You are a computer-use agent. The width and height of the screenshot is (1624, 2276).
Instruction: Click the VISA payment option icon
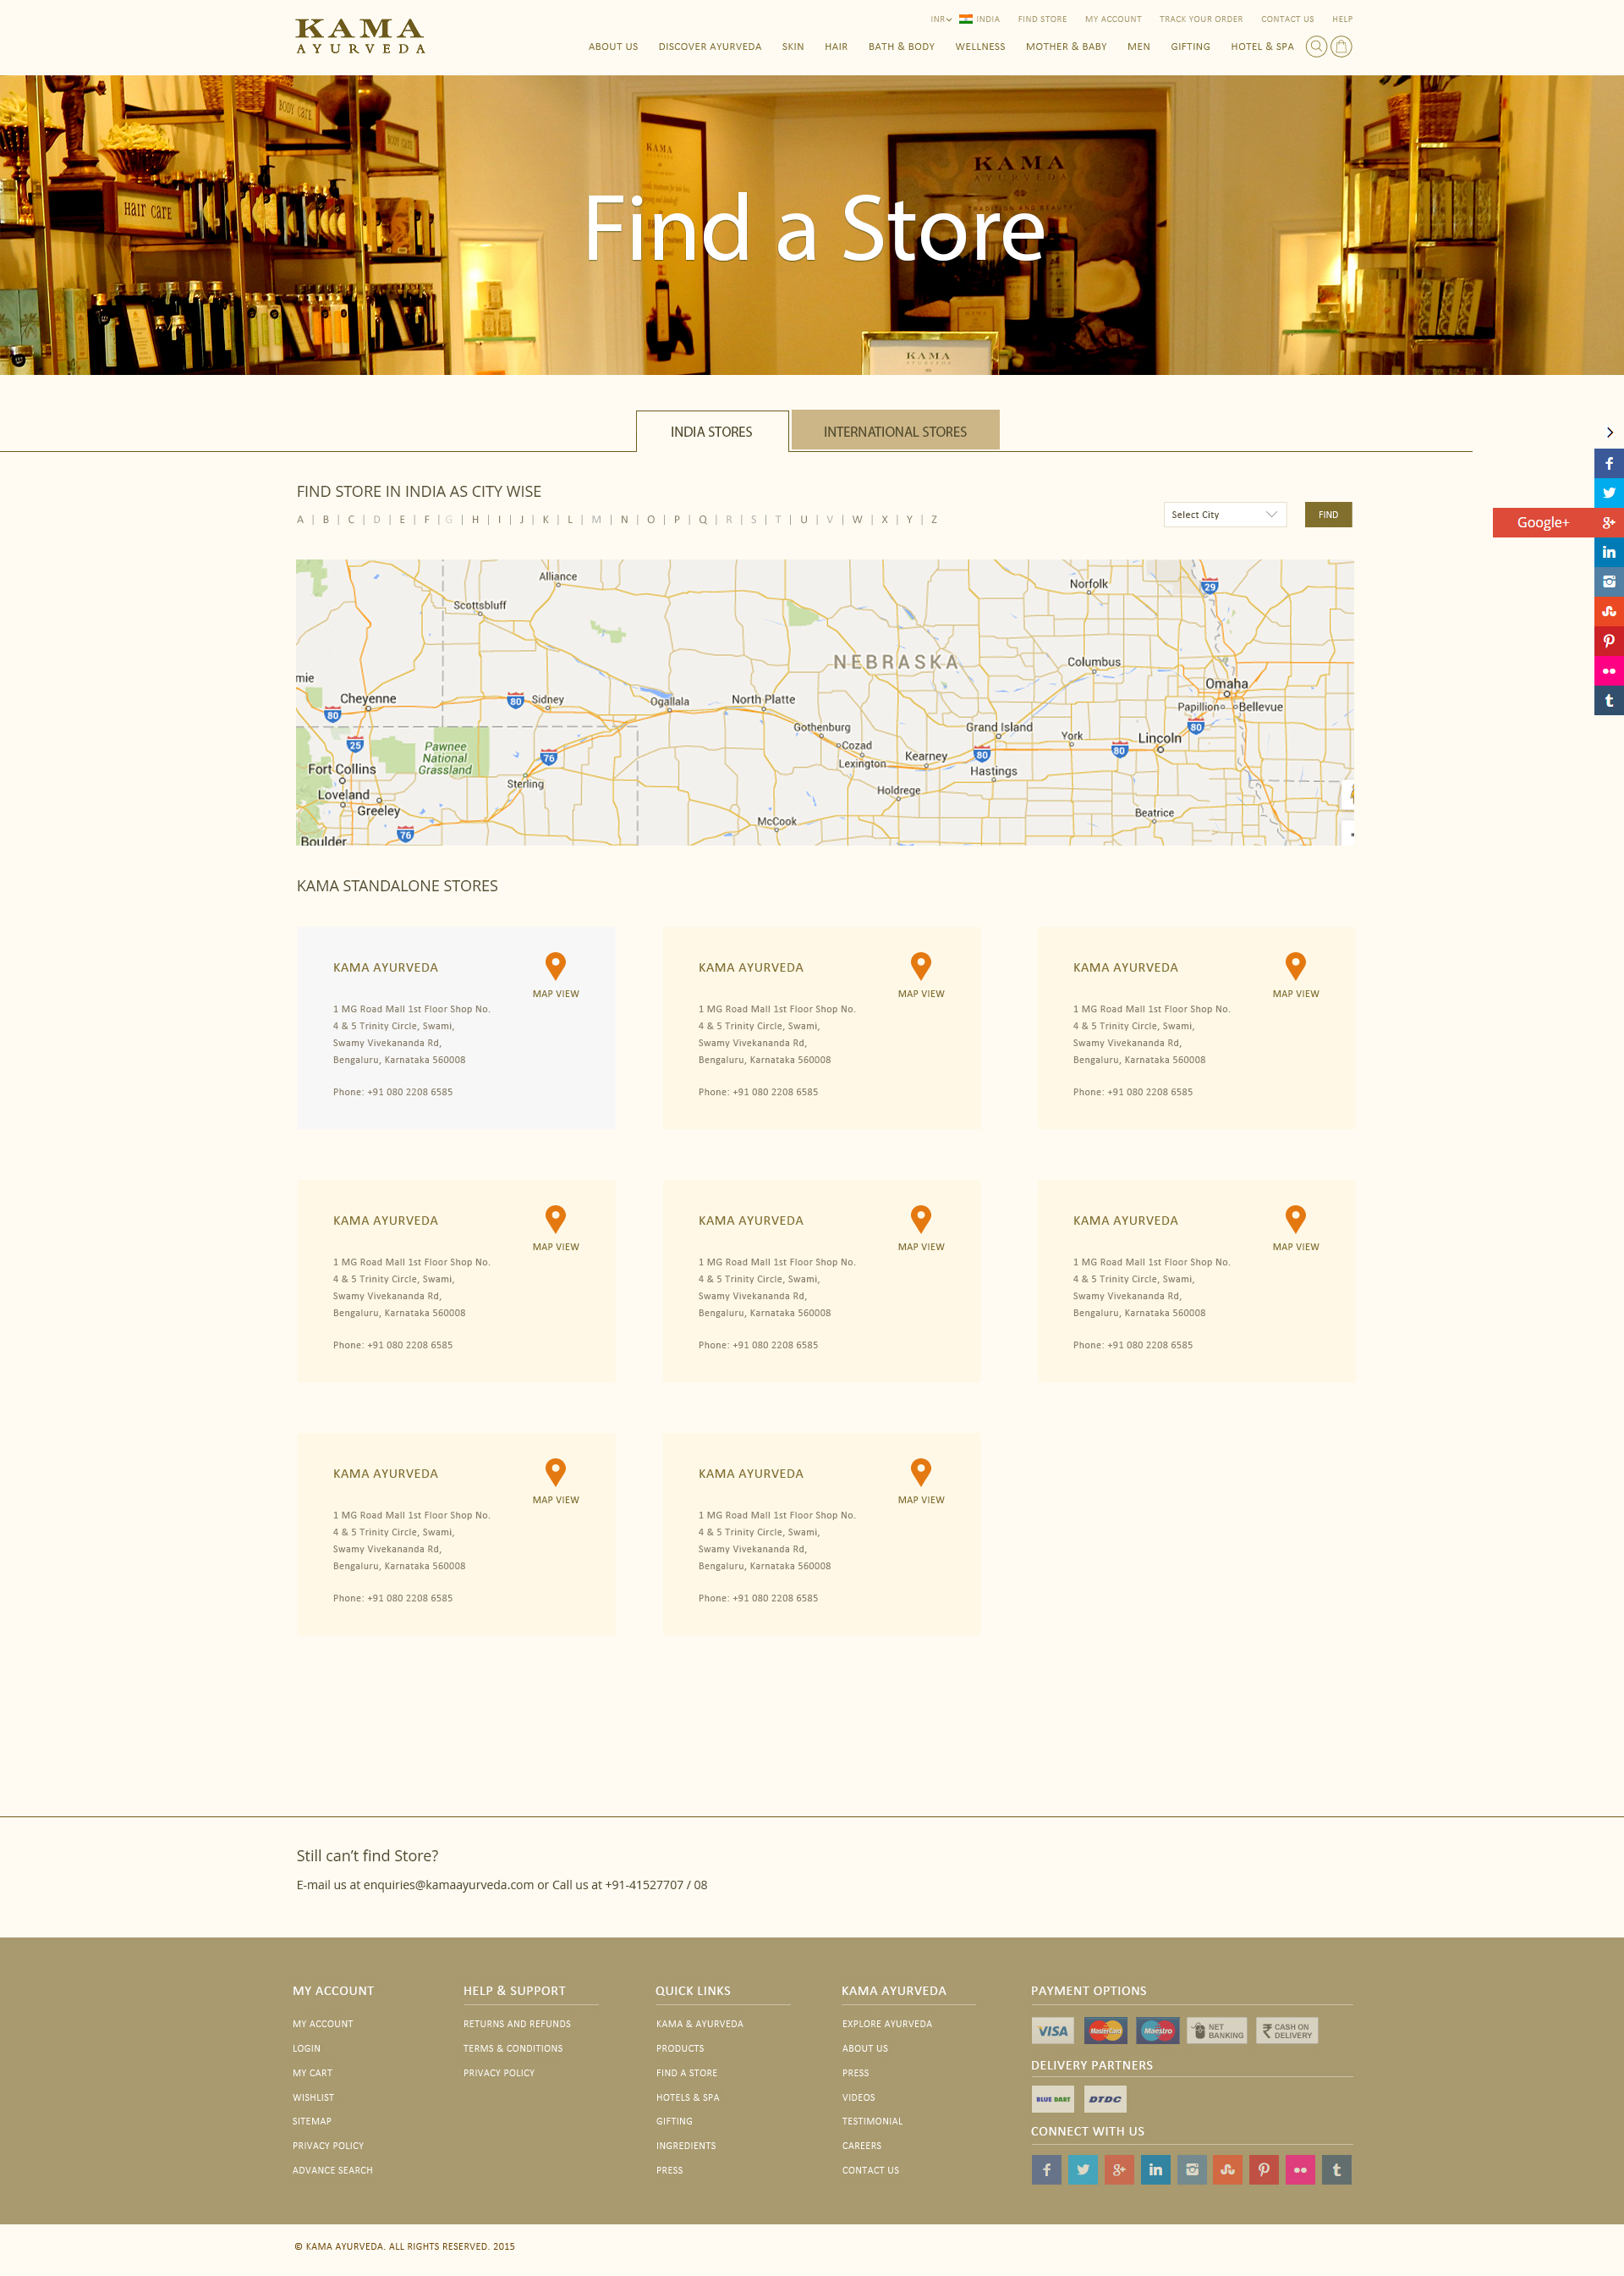[x=1052, y=2030]
